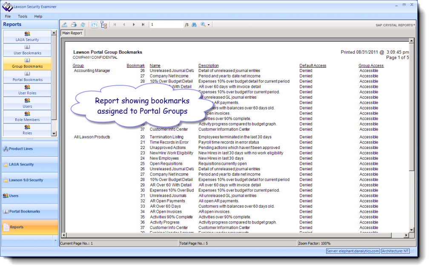The image size is (436, 275).
Task: Click the "Time Records in Error" bookmark name
Action: [169, 142]
